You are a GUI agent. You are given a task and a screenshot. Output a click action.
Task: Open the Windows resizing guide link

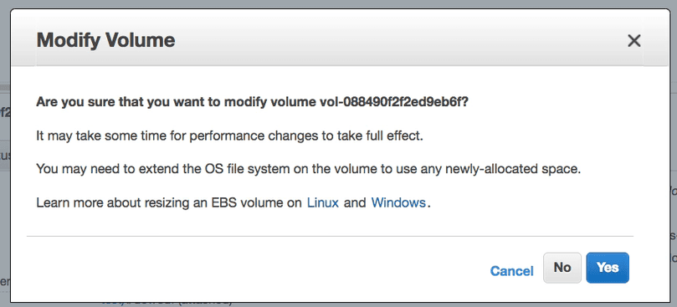(398, 202)
